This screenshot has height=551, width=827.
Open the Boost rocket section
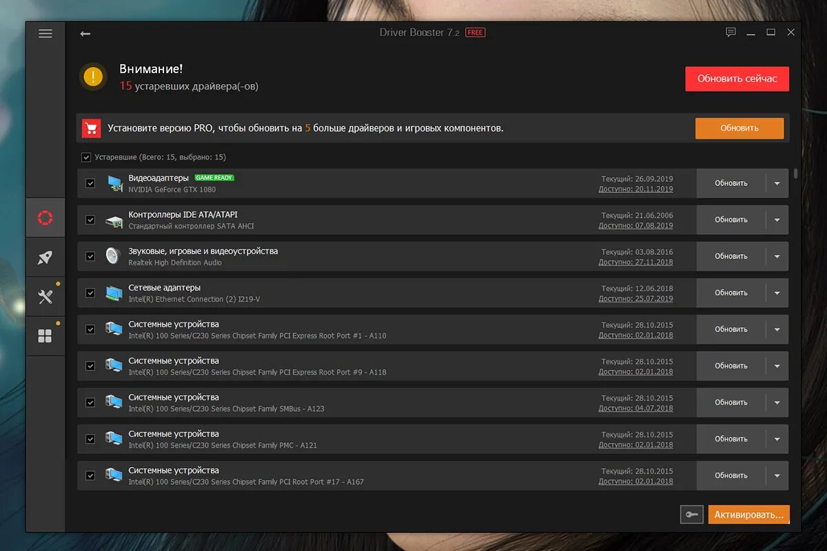tap(45, 257)
